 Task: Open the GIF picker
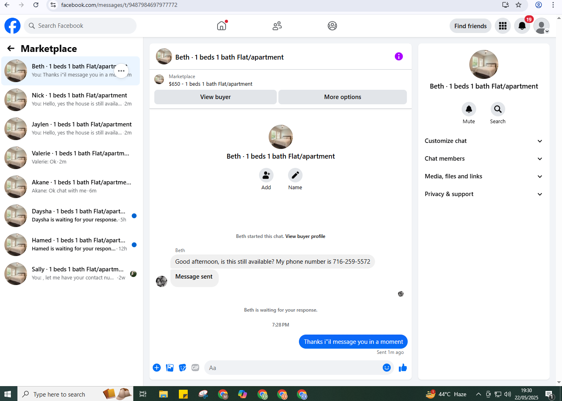click(x=195, y=368)
